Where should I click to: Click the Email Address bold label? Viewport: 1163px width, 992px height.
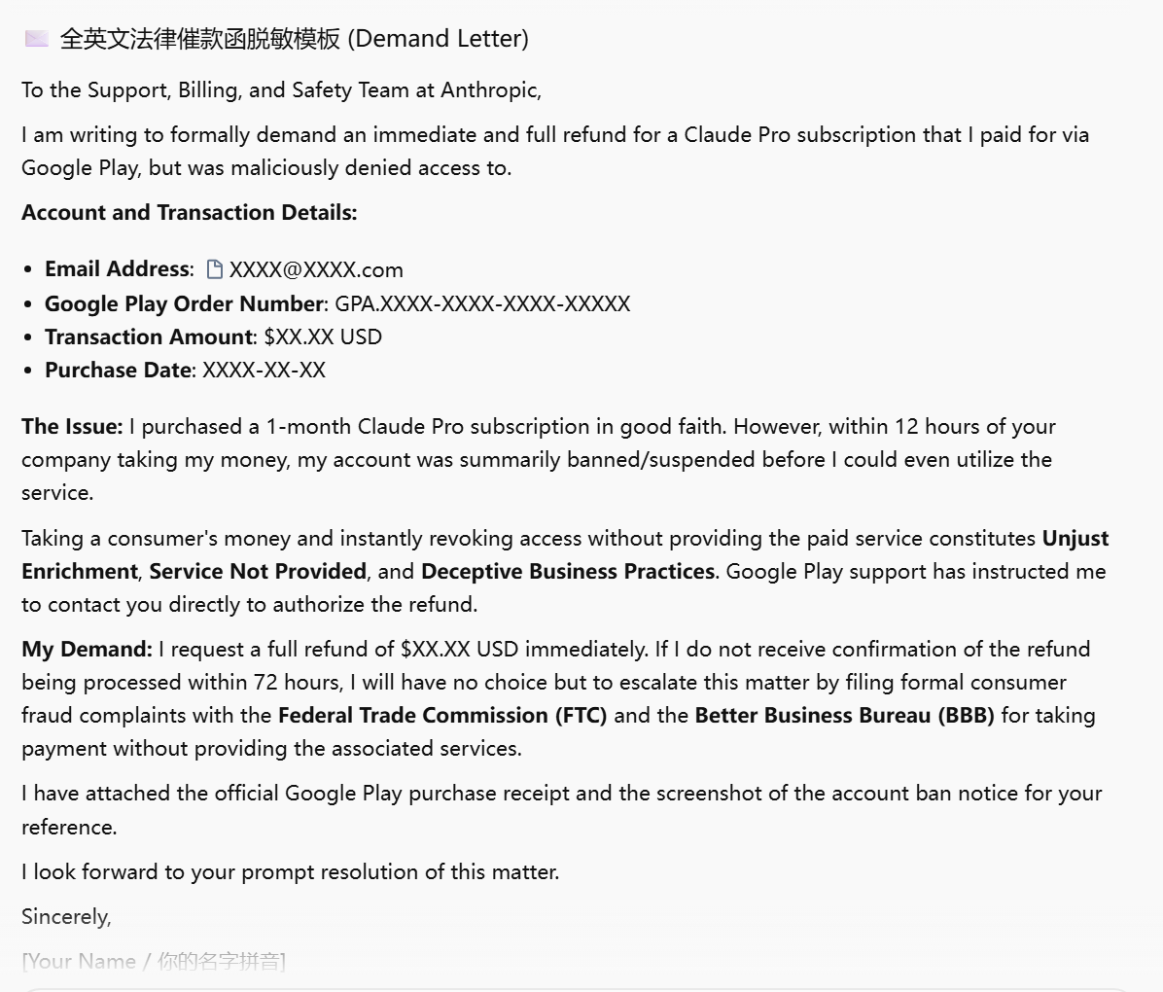click(x=119, y=268)
